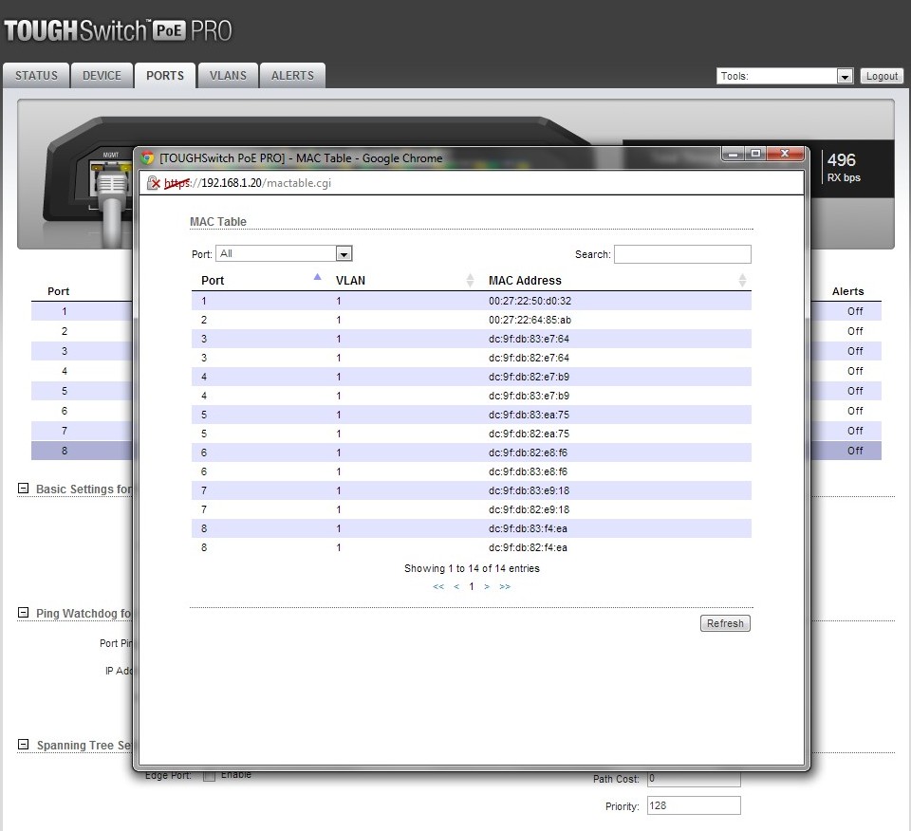The image size is (911, 831).
Task: Open the ALERTS tab
Action: [x=292, y=76]
